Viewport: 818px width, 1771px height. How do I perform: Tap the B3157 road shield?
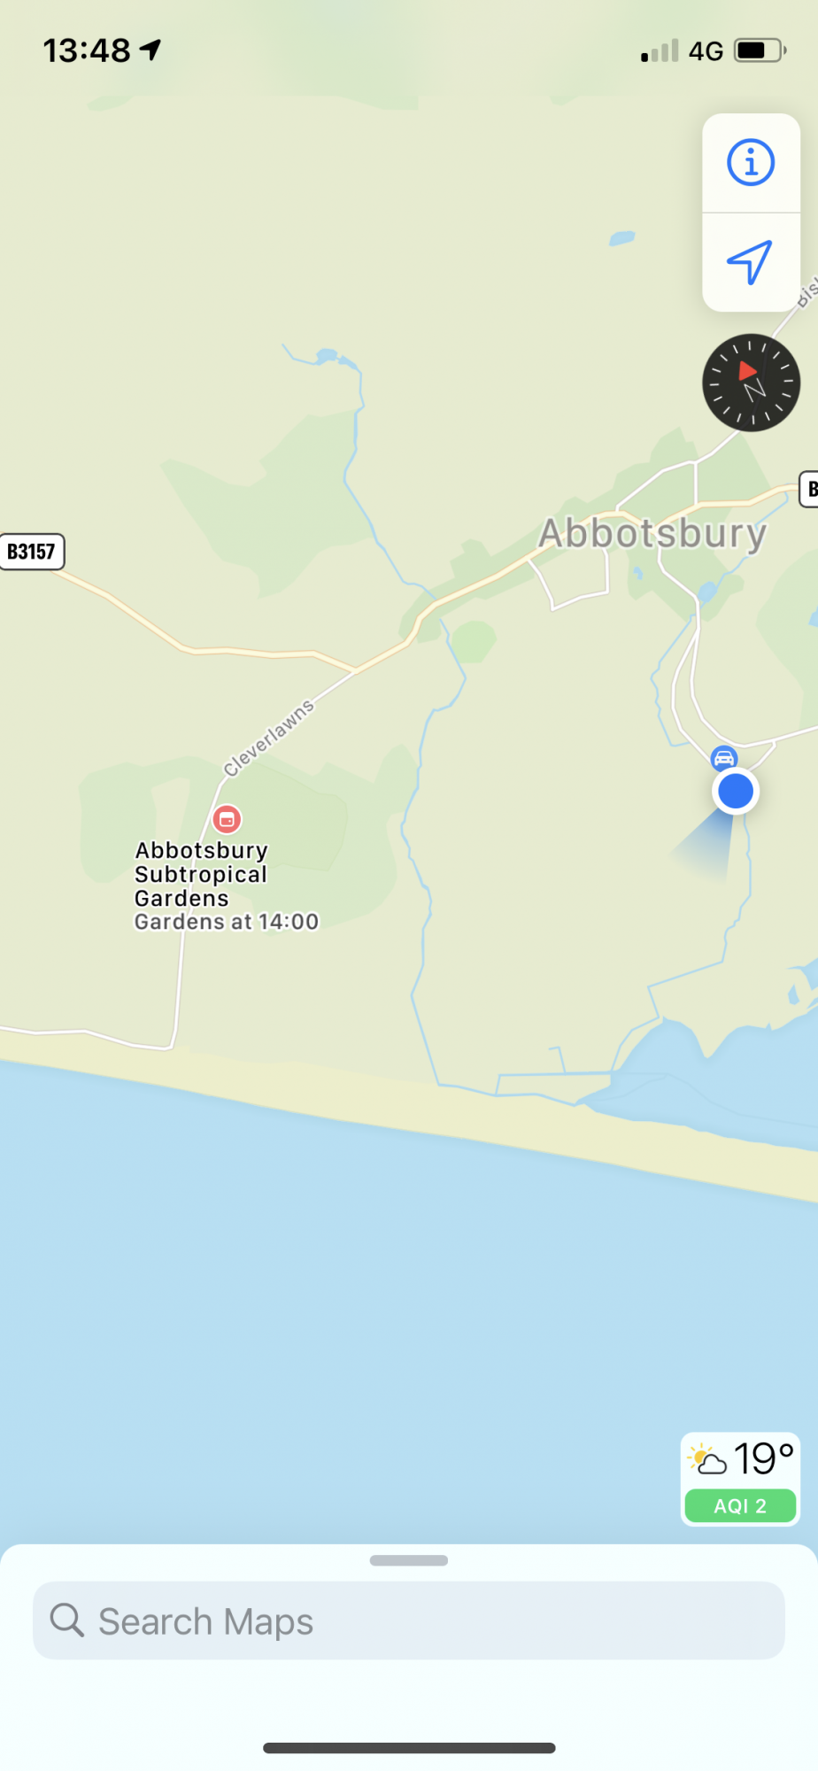[32, 552]
